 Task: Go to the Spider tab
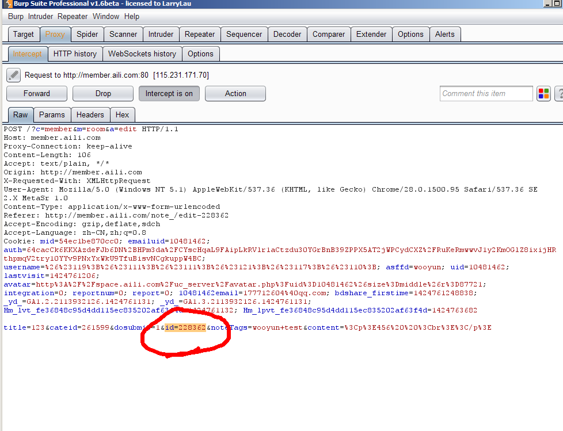pyautogui.click(x=88, y=34)
